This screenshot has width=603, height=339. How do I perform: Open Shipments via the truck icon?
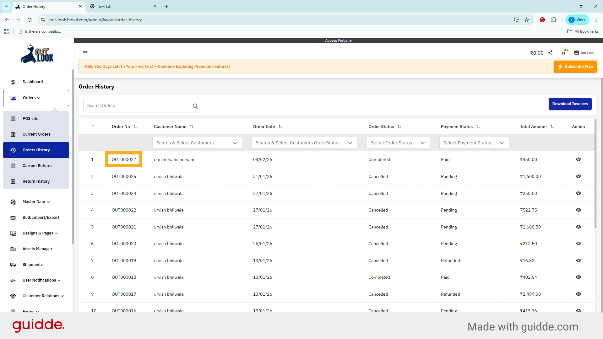13,265
